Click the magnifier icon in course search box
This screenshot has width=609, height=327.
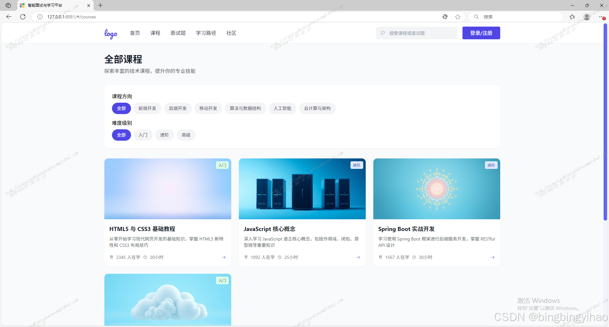click(383, 33)
